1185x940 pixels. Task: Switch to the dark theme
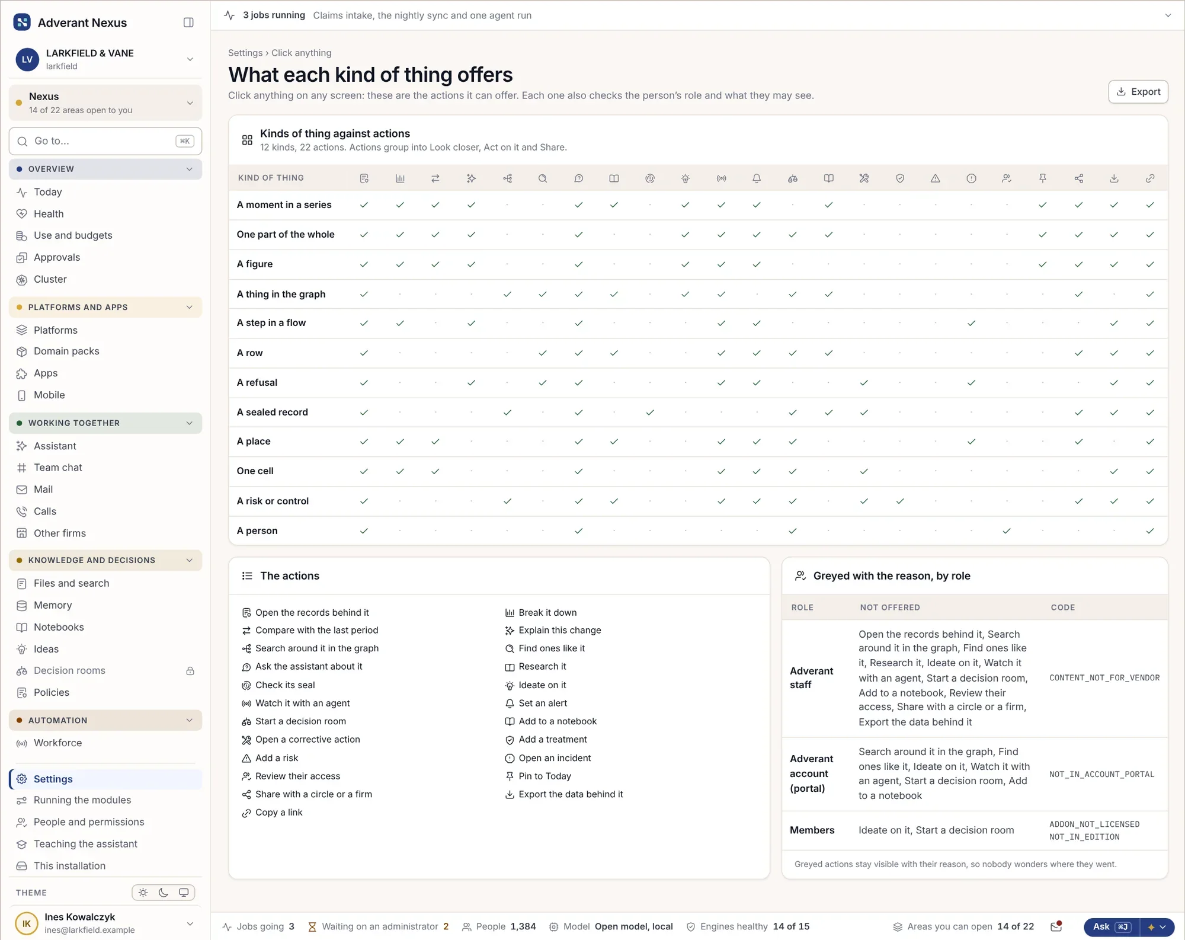tap(164, 893)
